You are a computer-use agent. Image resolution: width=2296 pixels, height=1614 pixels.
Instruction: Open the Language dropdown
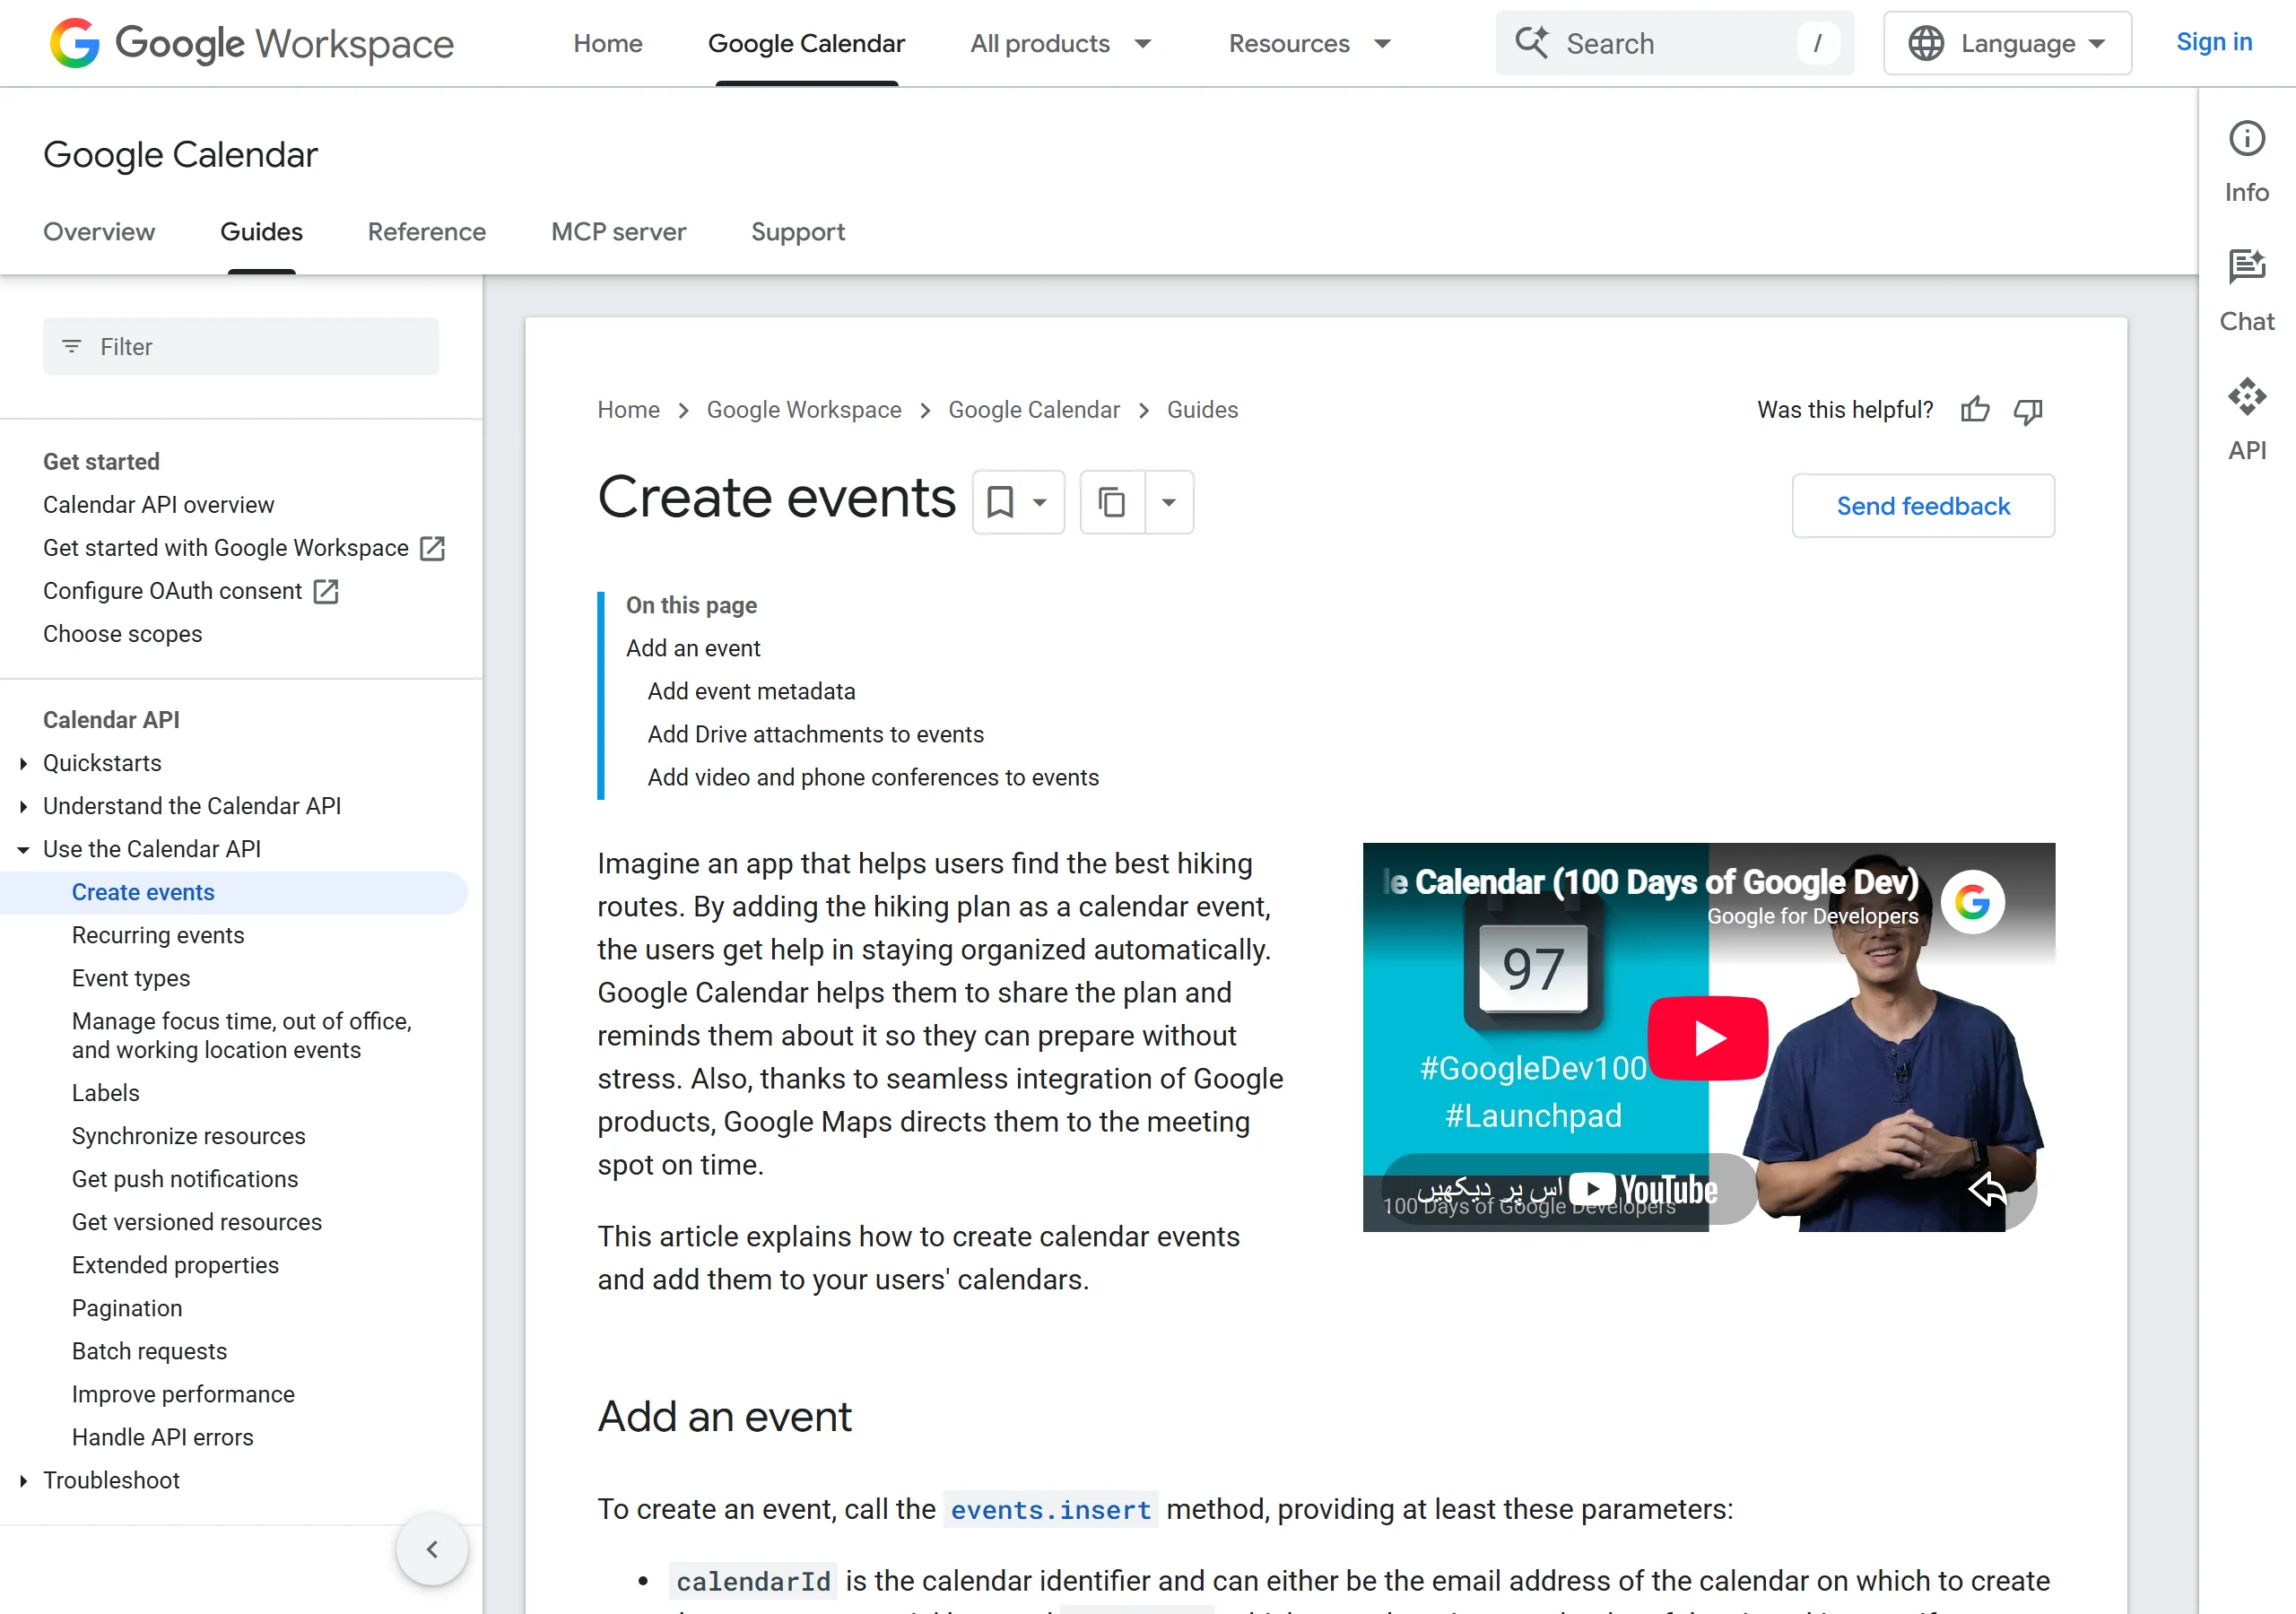tap(2007, 43)
